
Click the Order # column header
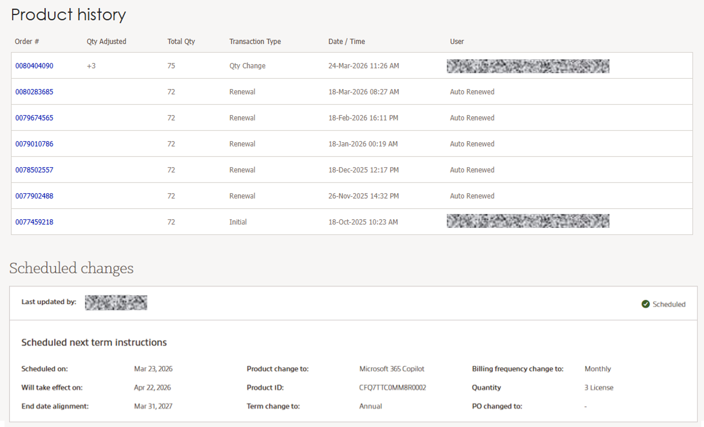tap(27, 41)
